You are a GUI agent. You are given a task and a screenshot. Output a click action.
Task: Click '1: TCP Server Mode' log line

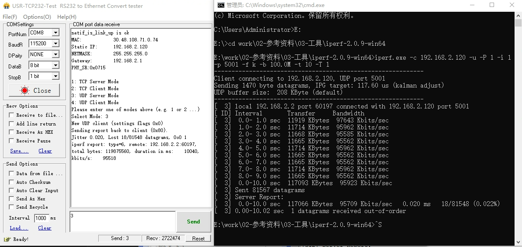pyautogui.click(x=95, y=81)
